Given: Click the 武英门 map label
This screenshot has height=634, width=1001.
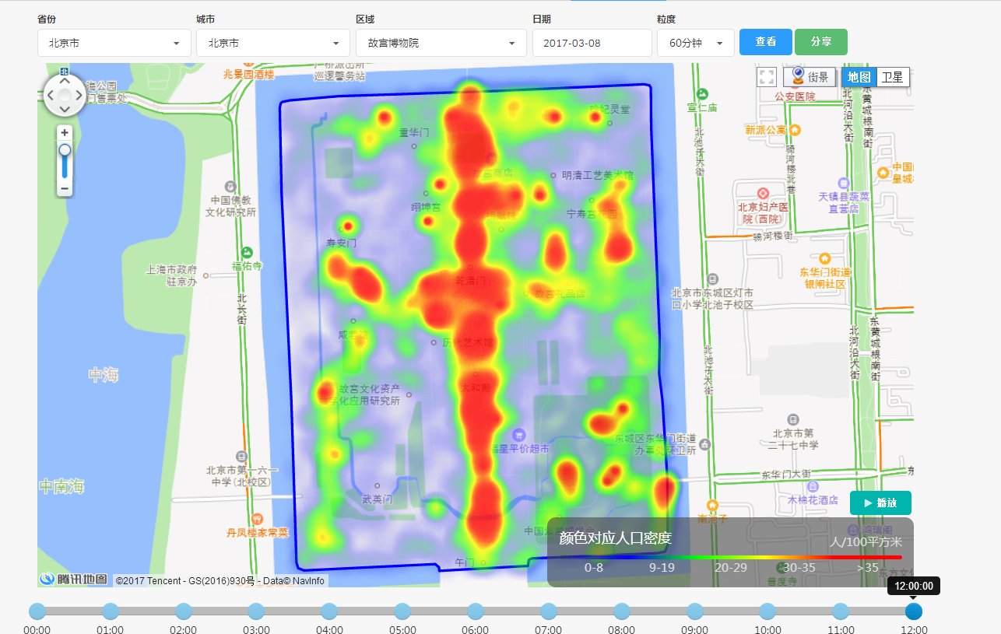Looking at the screenshot, I should tap(377, 499).
